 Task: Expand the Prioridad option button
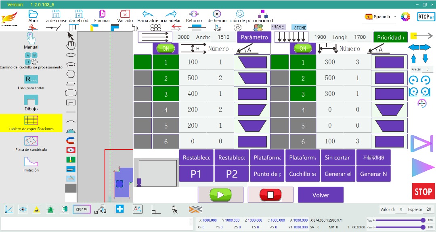[x=390, y=37]
